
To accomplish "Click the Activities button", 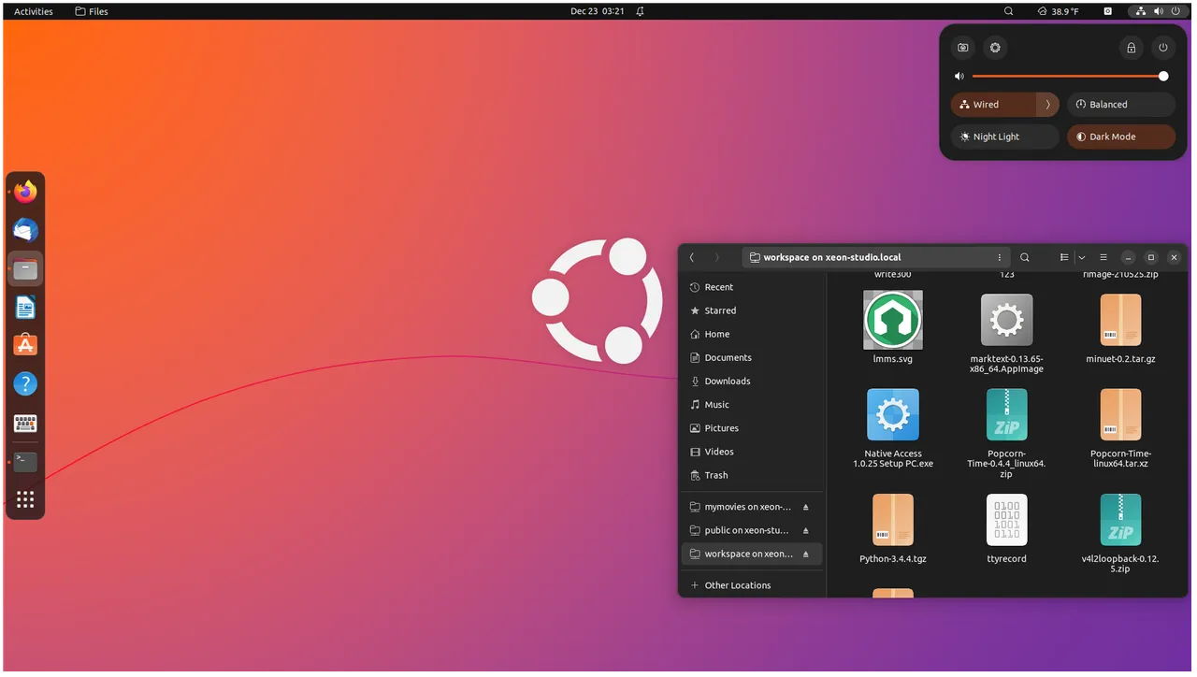I will tap(34, 11).
